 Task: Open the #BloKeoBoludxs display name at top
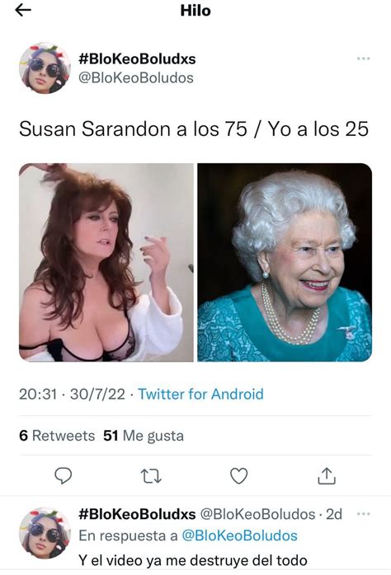pos(137,58)
